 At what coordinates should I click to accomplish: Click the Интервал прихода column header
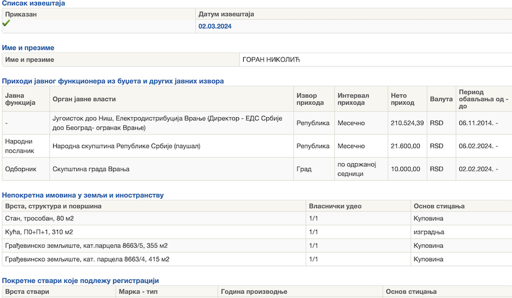point(361,99)
